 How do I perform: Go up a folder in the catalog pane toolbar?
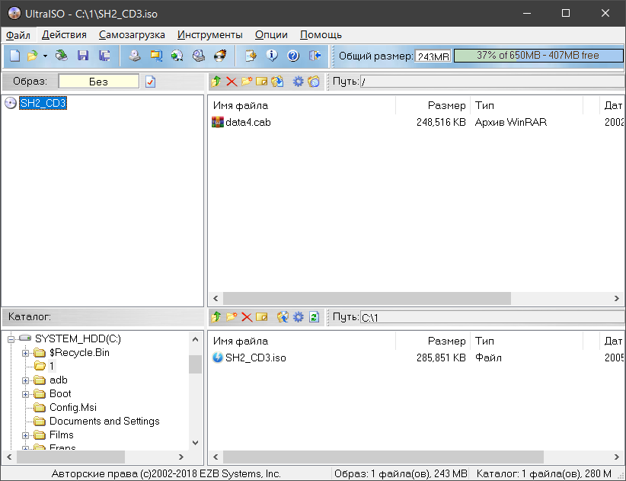(216, 317)
